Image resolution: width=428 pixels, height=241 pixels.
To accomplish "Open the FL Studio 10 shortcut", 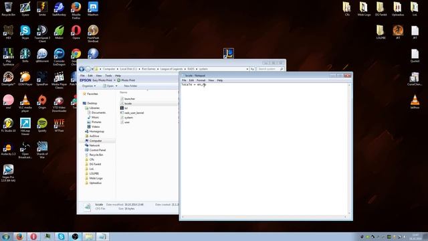I will pyautogui.click(x=8, y=125).
